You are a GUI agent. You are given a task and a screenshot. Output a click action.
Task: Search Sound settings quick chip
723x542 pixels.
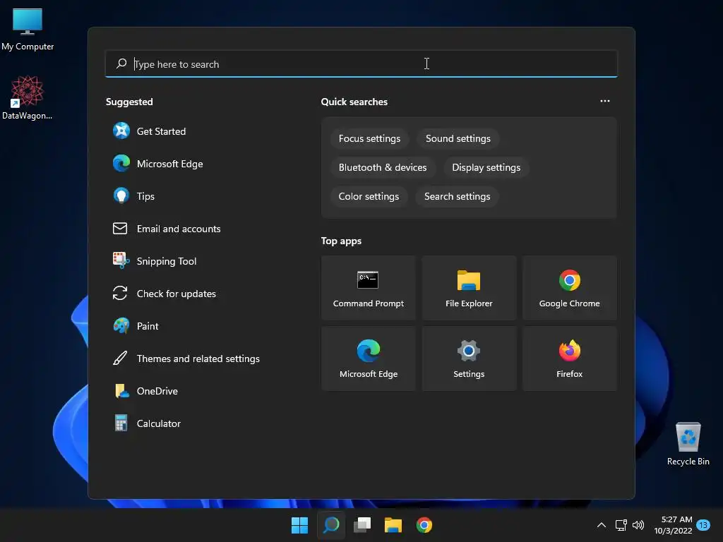point(458,139)
